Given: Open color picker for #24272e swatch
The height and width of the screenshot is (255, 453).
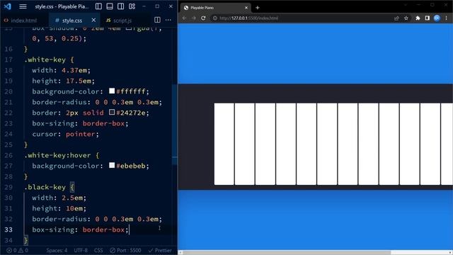Looking at the screenshot, I should pyautogui.click(x=112, y=112).
